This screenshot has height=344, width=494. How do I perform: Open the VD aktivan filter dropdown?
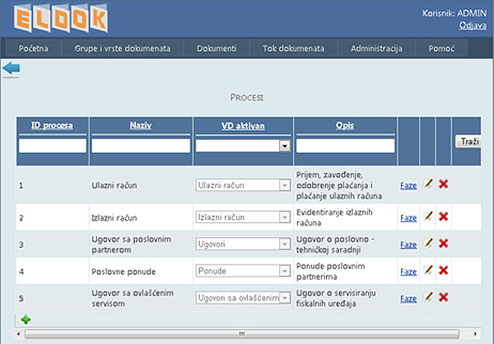coord(285,146)
